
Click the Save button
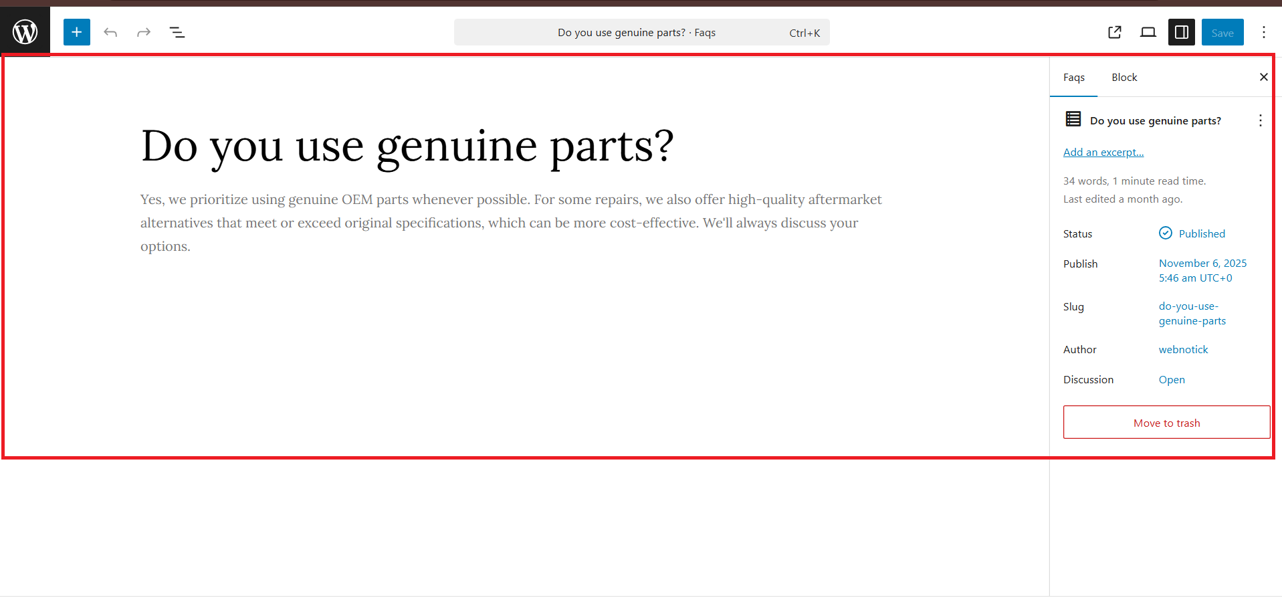tap(1222, 32)
